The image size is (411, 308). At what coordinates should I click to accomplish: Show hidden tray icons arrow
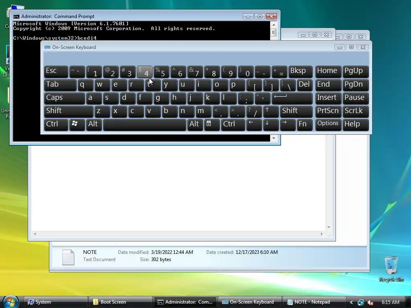pos(352,302)
